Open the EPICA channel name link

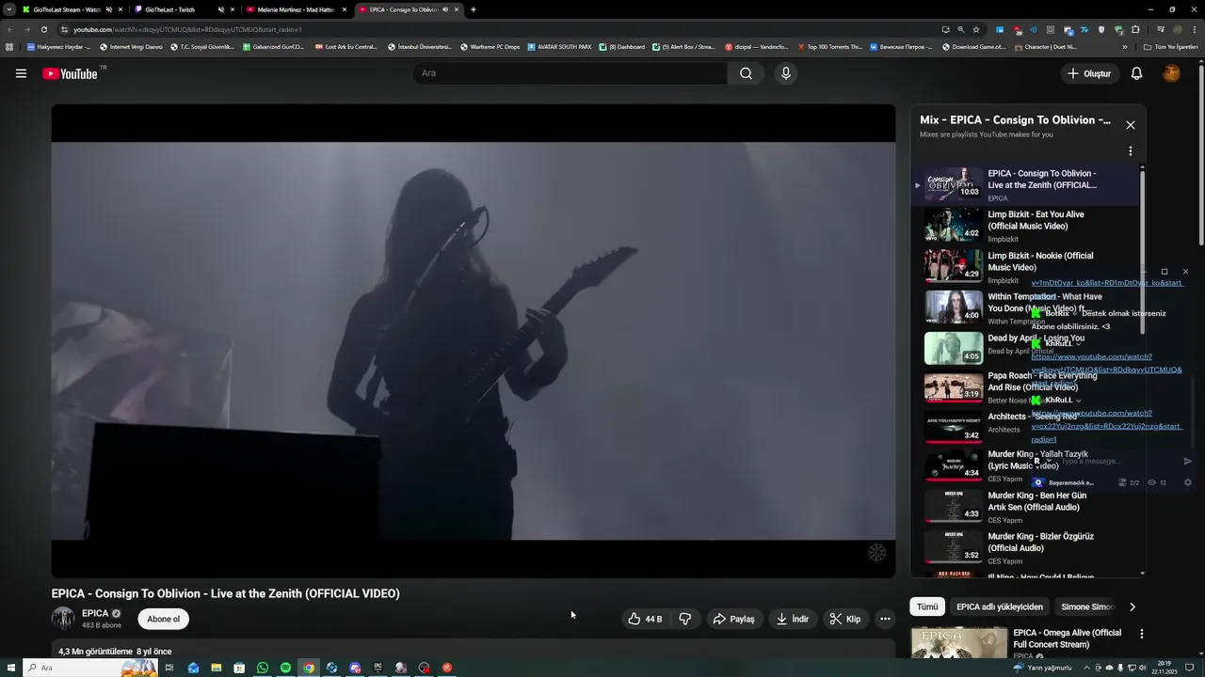pyautogui.click(x=95, y=613)
